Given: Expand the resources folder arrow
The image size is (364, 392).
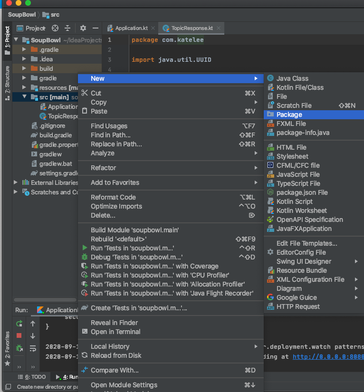Looking at the screenshot, I should [24, 87].
